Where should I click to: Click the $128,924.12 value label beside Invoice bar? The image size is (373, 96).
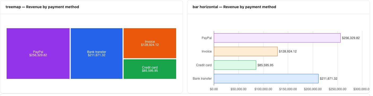coord(288,51)
